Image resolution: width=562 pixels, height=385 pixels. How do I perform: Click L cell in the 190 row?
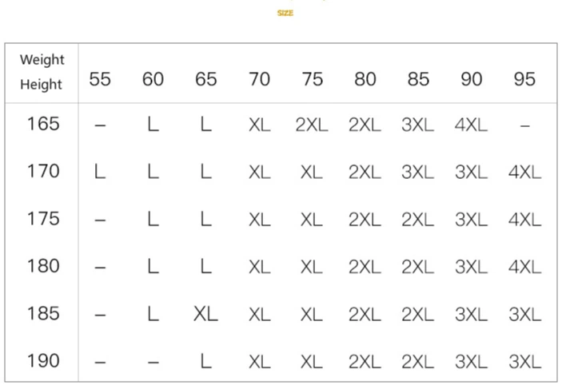pyautogui.click(x=206, y=361)
